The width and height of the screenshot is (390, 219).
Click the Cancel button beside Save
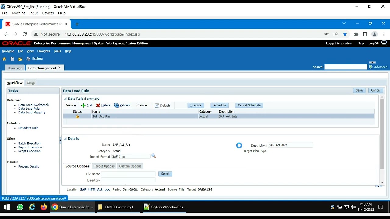376,90
